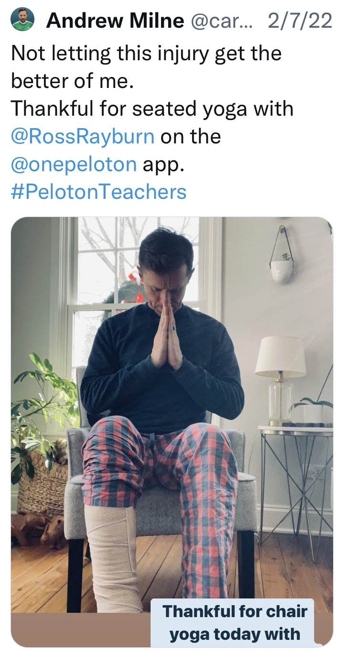
Task: Click the word "app." in the tweet
Action: coord(164,164)
